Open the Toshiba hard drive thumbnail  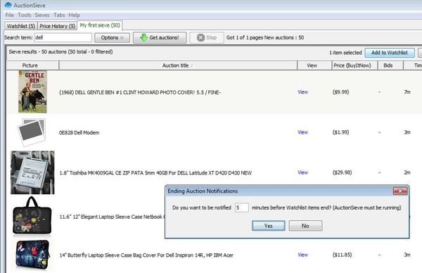32,172
